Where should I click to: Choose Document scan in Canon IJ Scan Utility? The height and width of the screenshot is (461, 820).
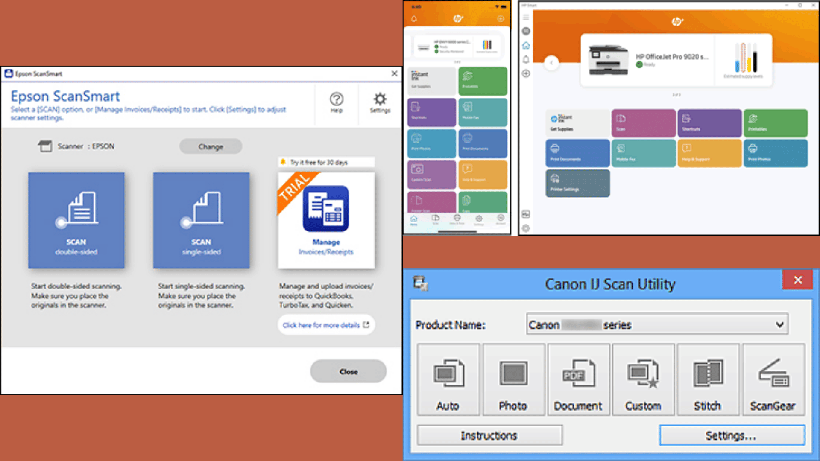pyautogui.click(x=578, y=379)
